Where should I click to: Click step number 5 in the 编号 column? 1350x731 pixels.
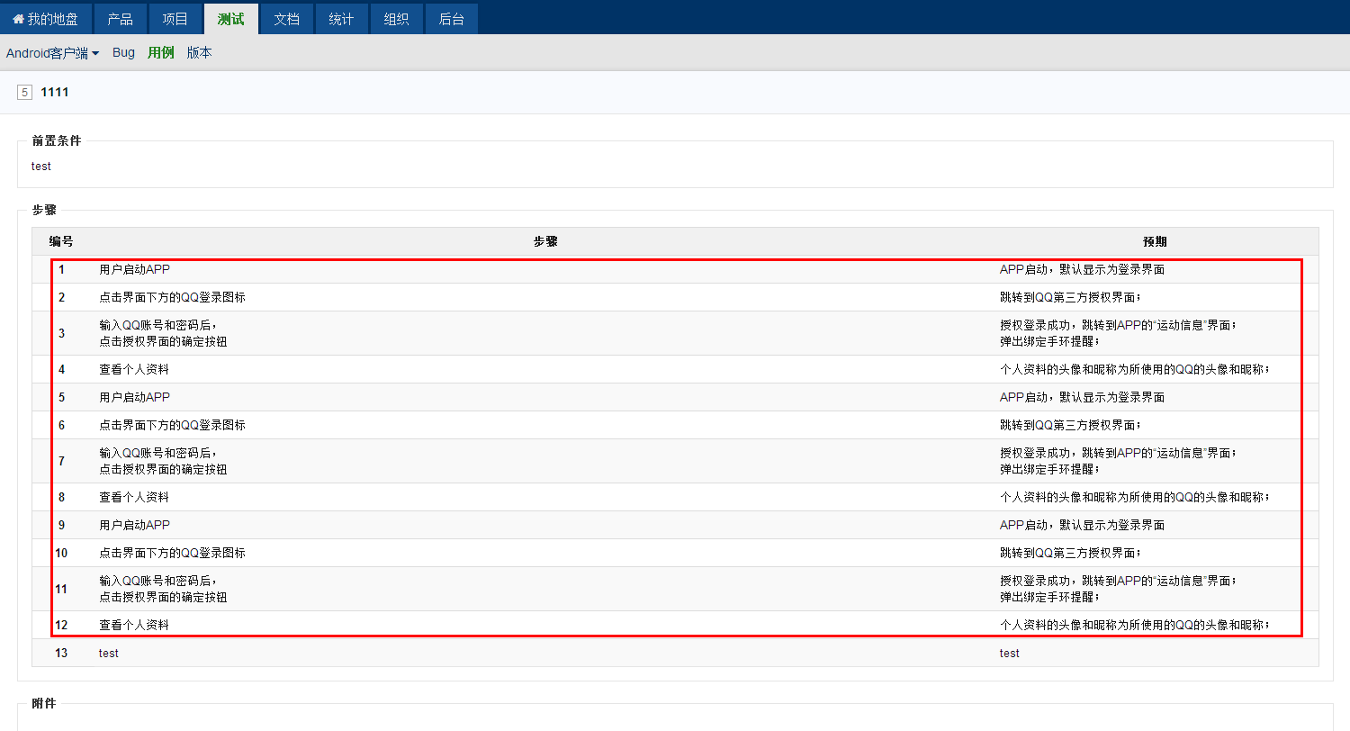61,397
